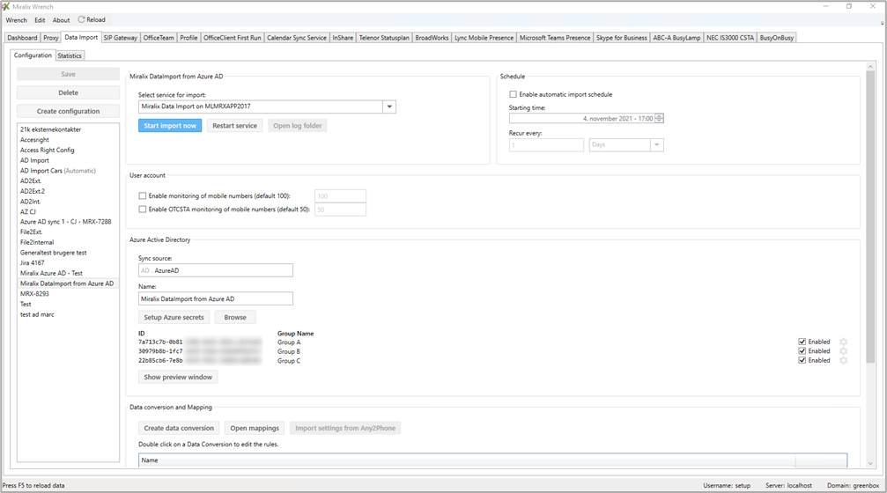Open the BusyOnBusy tab
Screen dimensions: 887x493
point(777,38)
